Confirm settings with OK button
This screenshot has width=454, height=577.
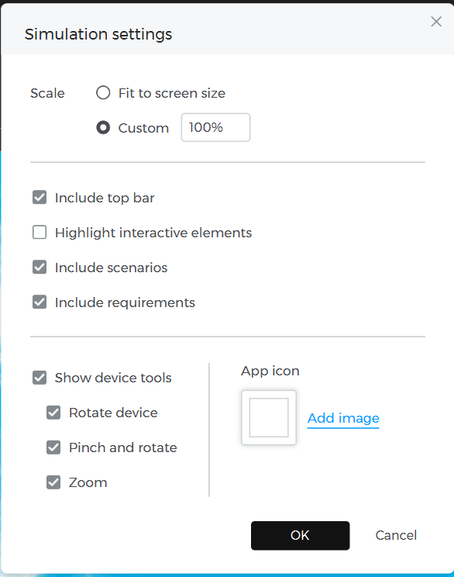pos(301,535)
